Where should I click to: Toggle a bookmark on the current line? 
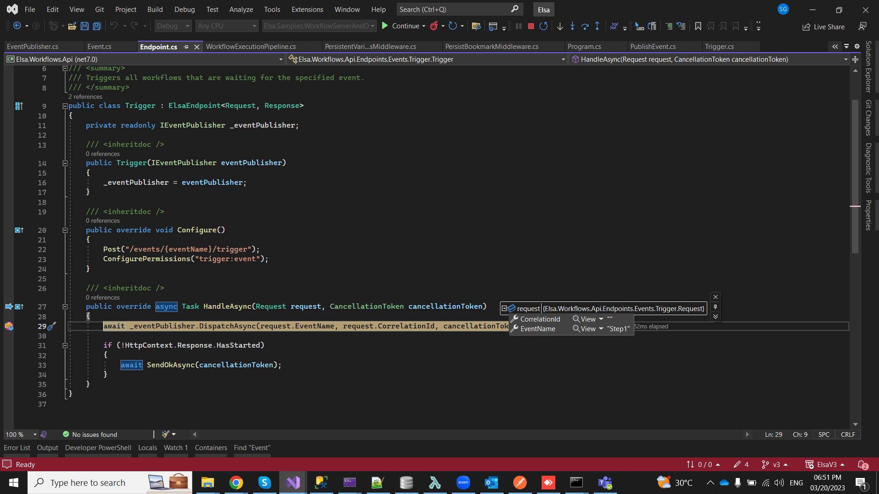(698, 26)
